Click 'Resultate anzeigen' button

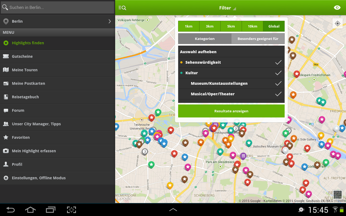(231, 111)
